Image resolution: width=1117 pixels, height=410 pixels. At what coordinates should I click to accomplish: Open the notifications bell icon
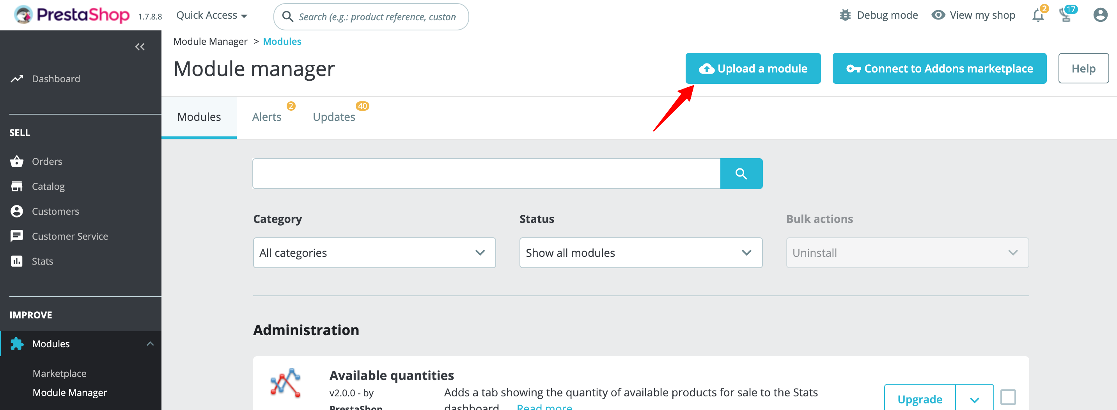pos(1038,16)
